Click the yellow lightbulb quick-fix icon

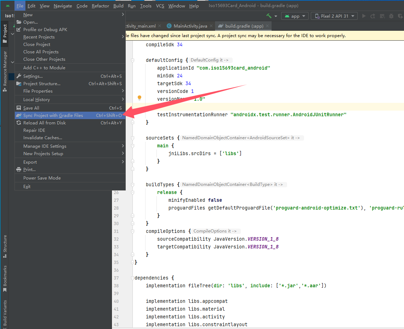pyautogui.click(x=139, y=98)
